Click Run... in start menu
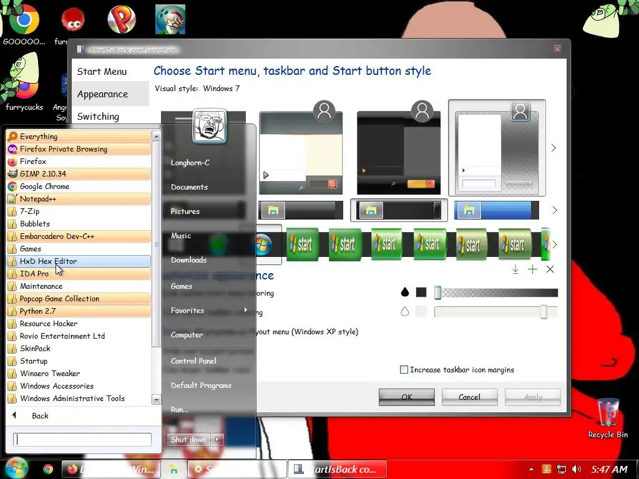The height and width of the screenshot is (479, 639). point(180,410)
